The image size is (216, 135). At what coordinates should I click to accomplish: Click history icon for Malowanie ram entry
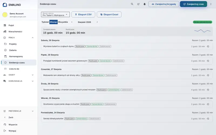pyautogui.click(x=208, y=75)
